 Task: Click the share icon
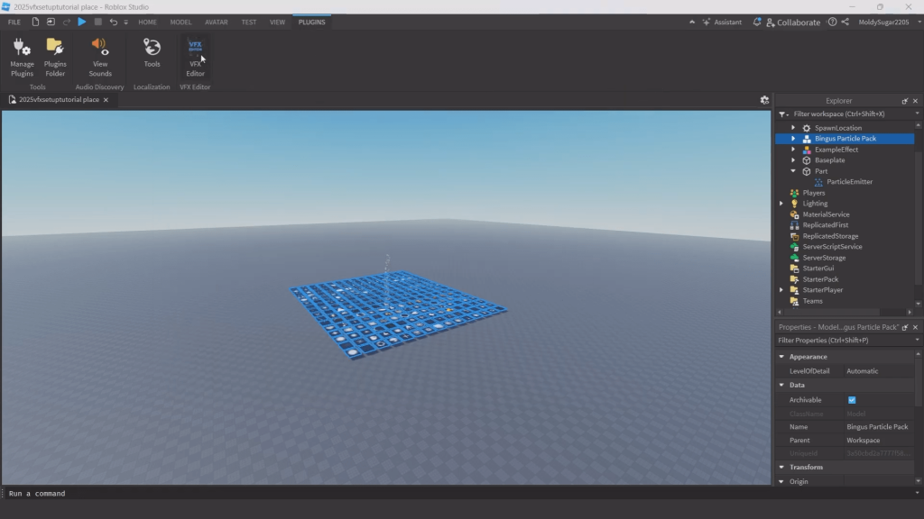(x=845, y=22)
